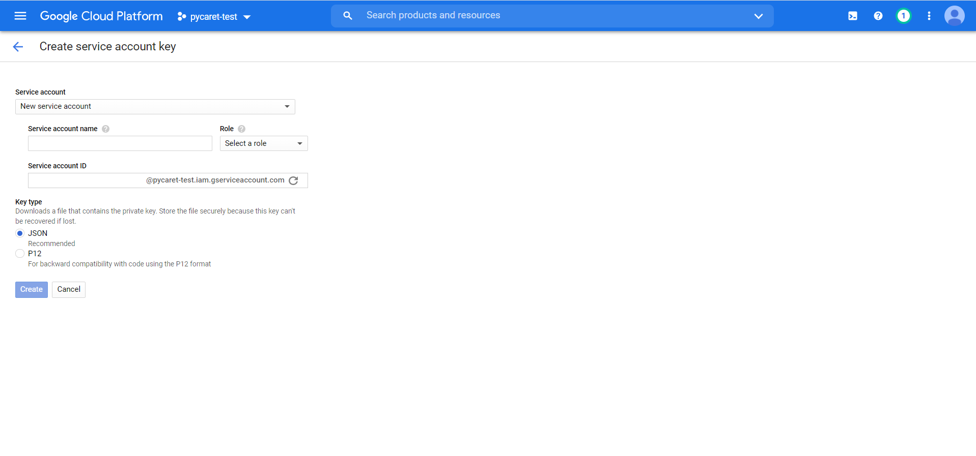
Task: Open the help question mark icon
Action: coord(878,16)
